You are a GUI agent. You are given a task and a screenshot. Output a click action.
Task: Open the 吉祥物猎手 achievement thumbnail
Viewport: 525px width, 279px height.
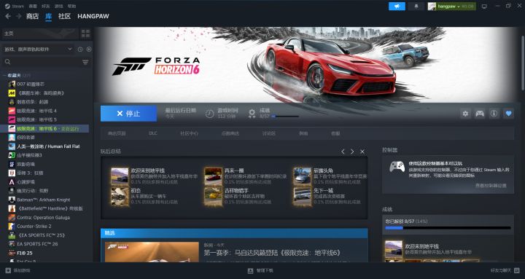pos(213,196)
